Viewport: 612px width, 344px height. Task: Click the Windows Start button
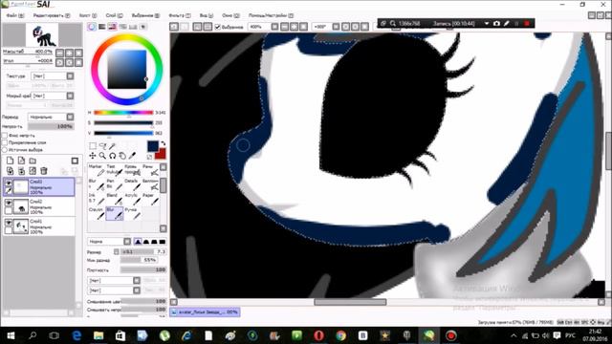click(x=11, y=335)
